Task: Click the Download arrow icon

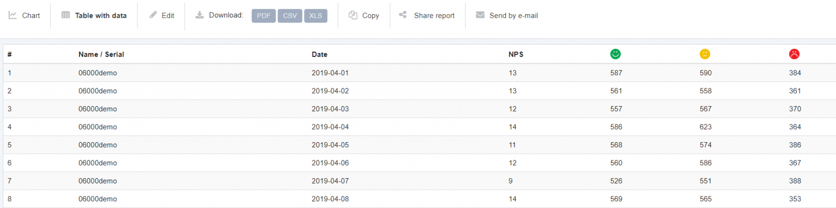Action: tap(200, 15)
